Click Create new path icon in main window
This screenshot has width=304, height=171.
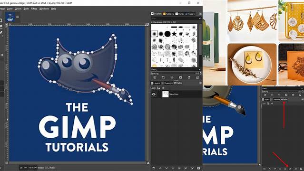(154, 168)
